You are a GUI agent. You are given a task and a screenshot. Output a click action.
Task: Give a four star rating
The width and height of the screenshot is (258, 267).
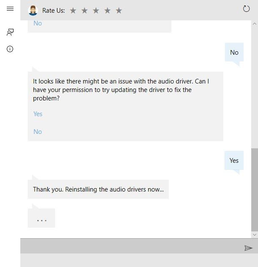[x=107, y=11]
